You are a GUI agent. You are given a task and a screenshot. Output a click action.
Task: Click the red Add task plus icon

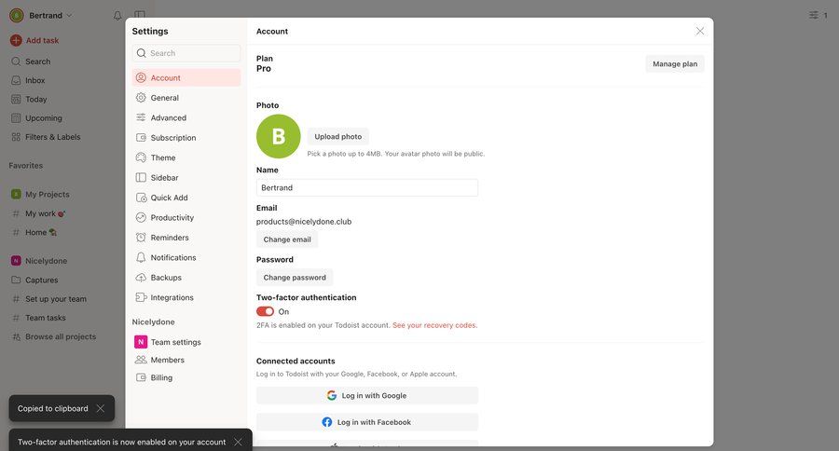point(16,40)
